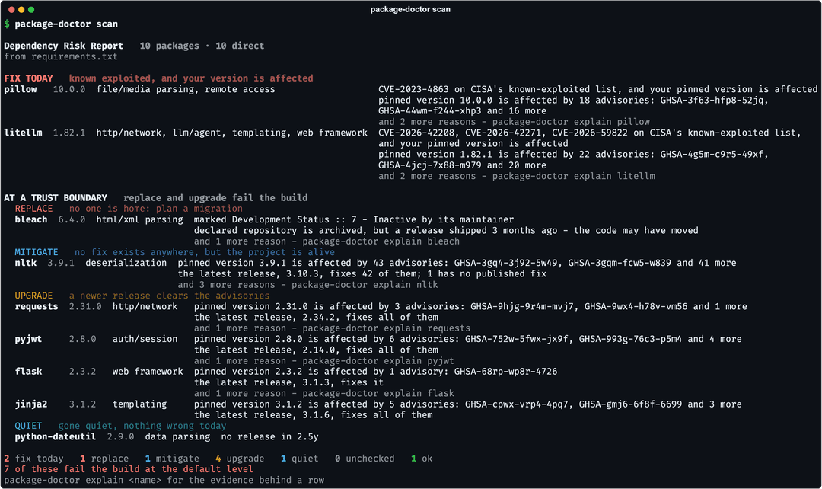Click requests version '2.31.0'
The height and width of the screenshot is (489, 822).
coord(85,306)
